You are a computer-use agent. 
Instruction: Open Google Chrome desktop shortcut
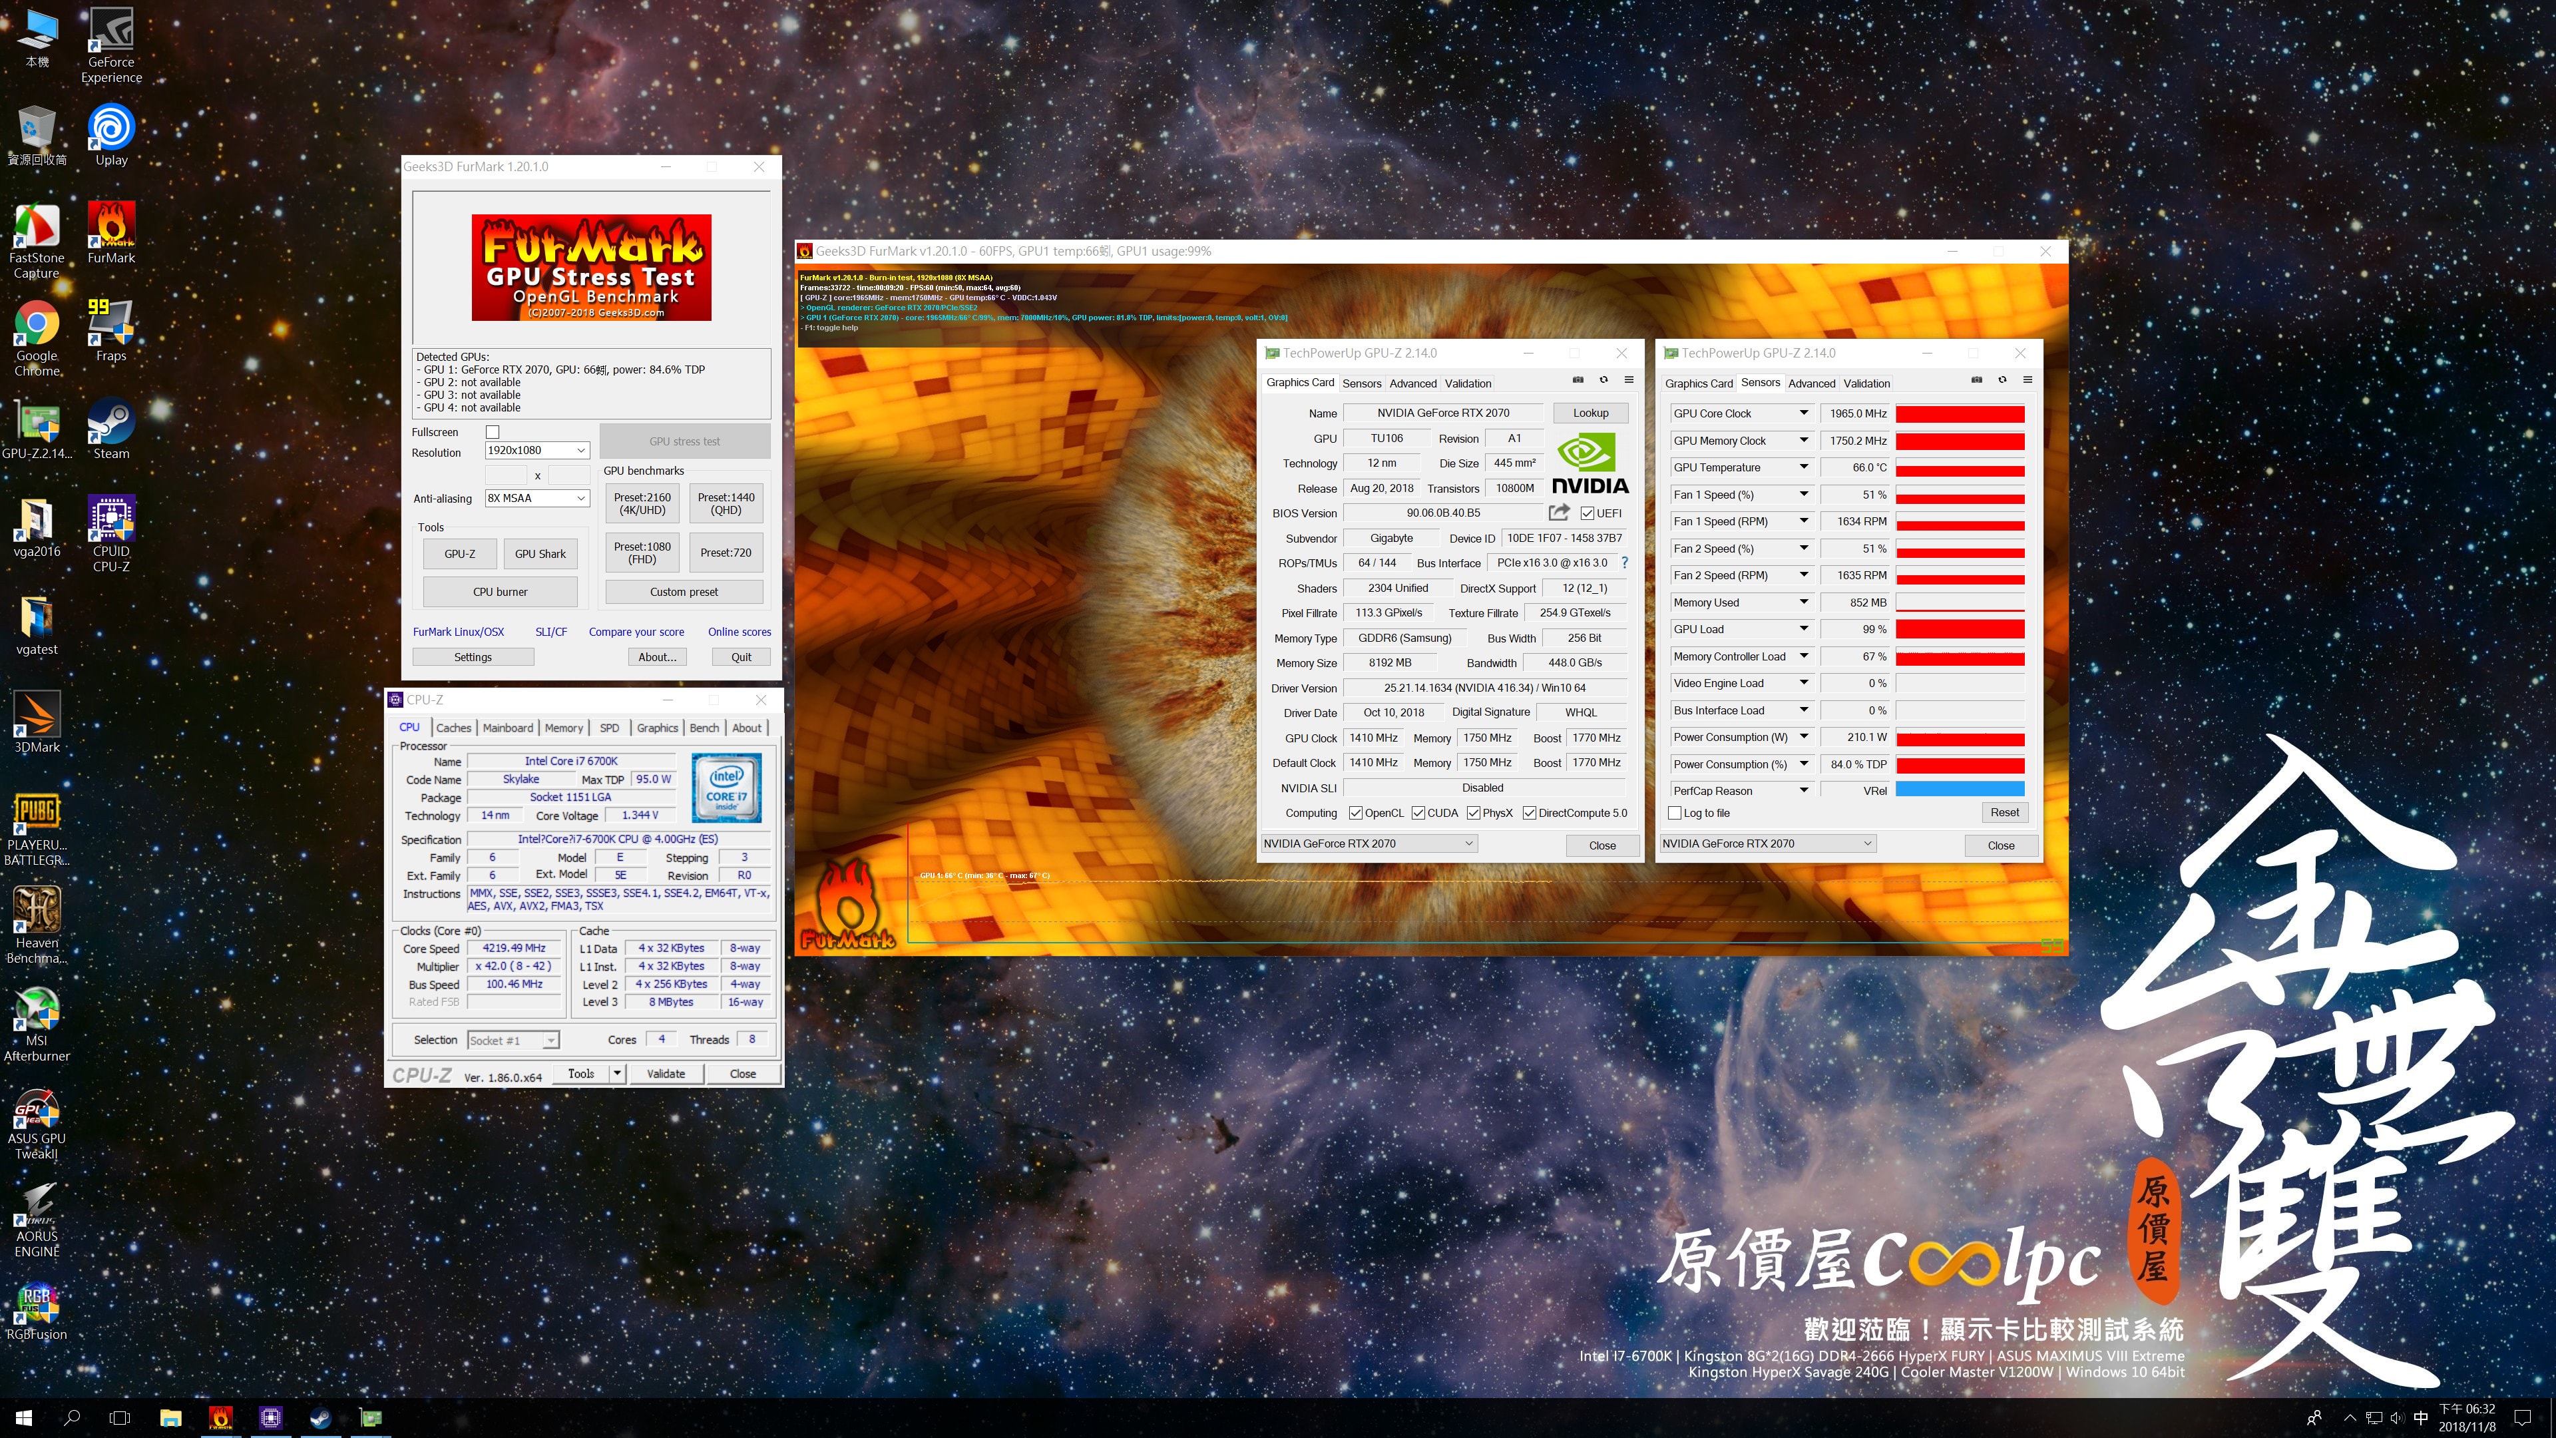[x=37, y=340]
